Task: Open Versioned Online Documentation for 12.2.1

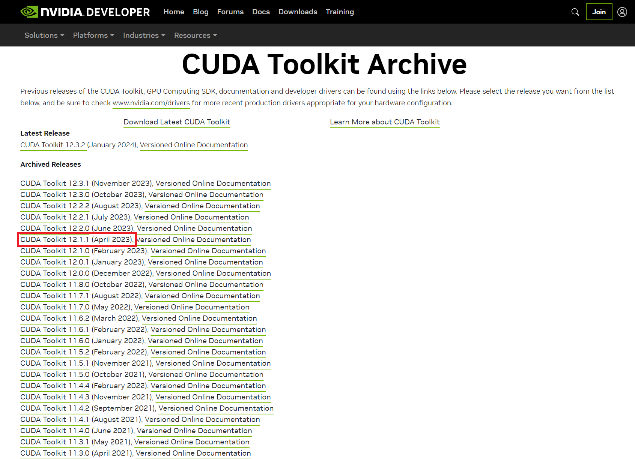Action: (x=191, y=217)
